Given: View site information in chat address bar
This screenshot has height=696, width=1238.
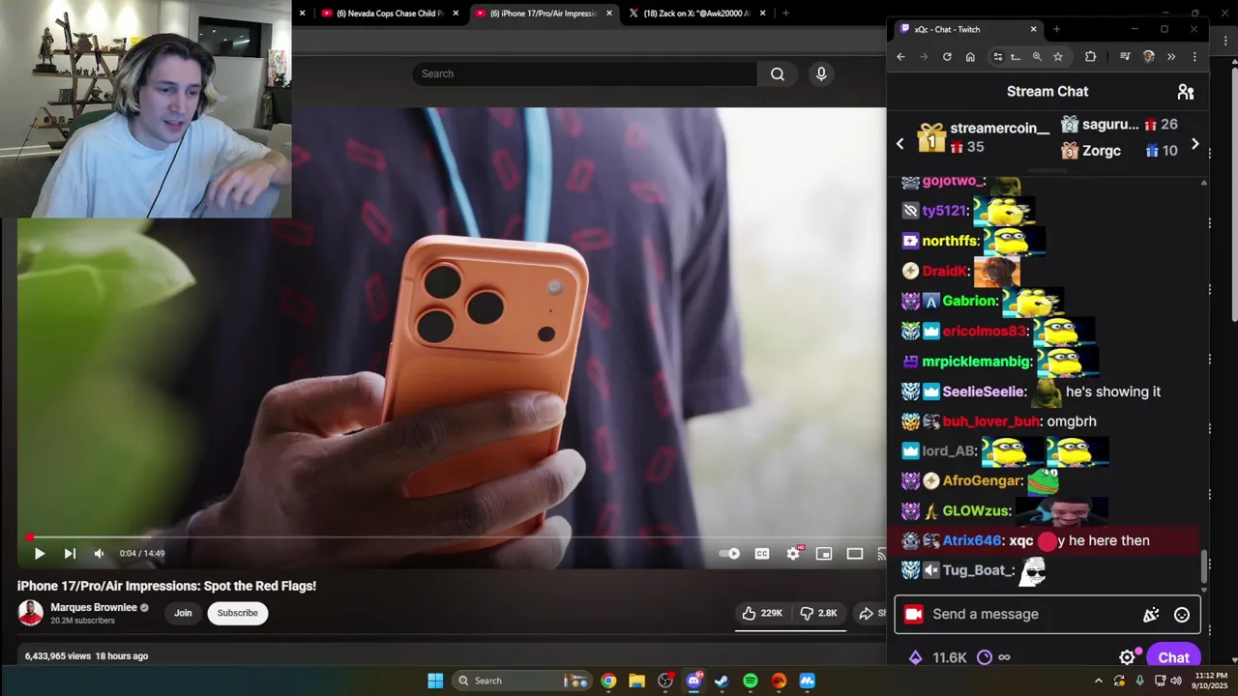Looking at the screenshot, I should tap(998, 57).
